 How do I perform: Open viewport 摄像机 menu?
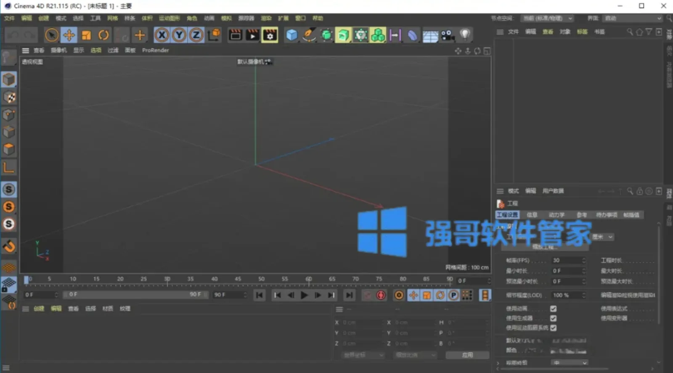coord(59,50)
